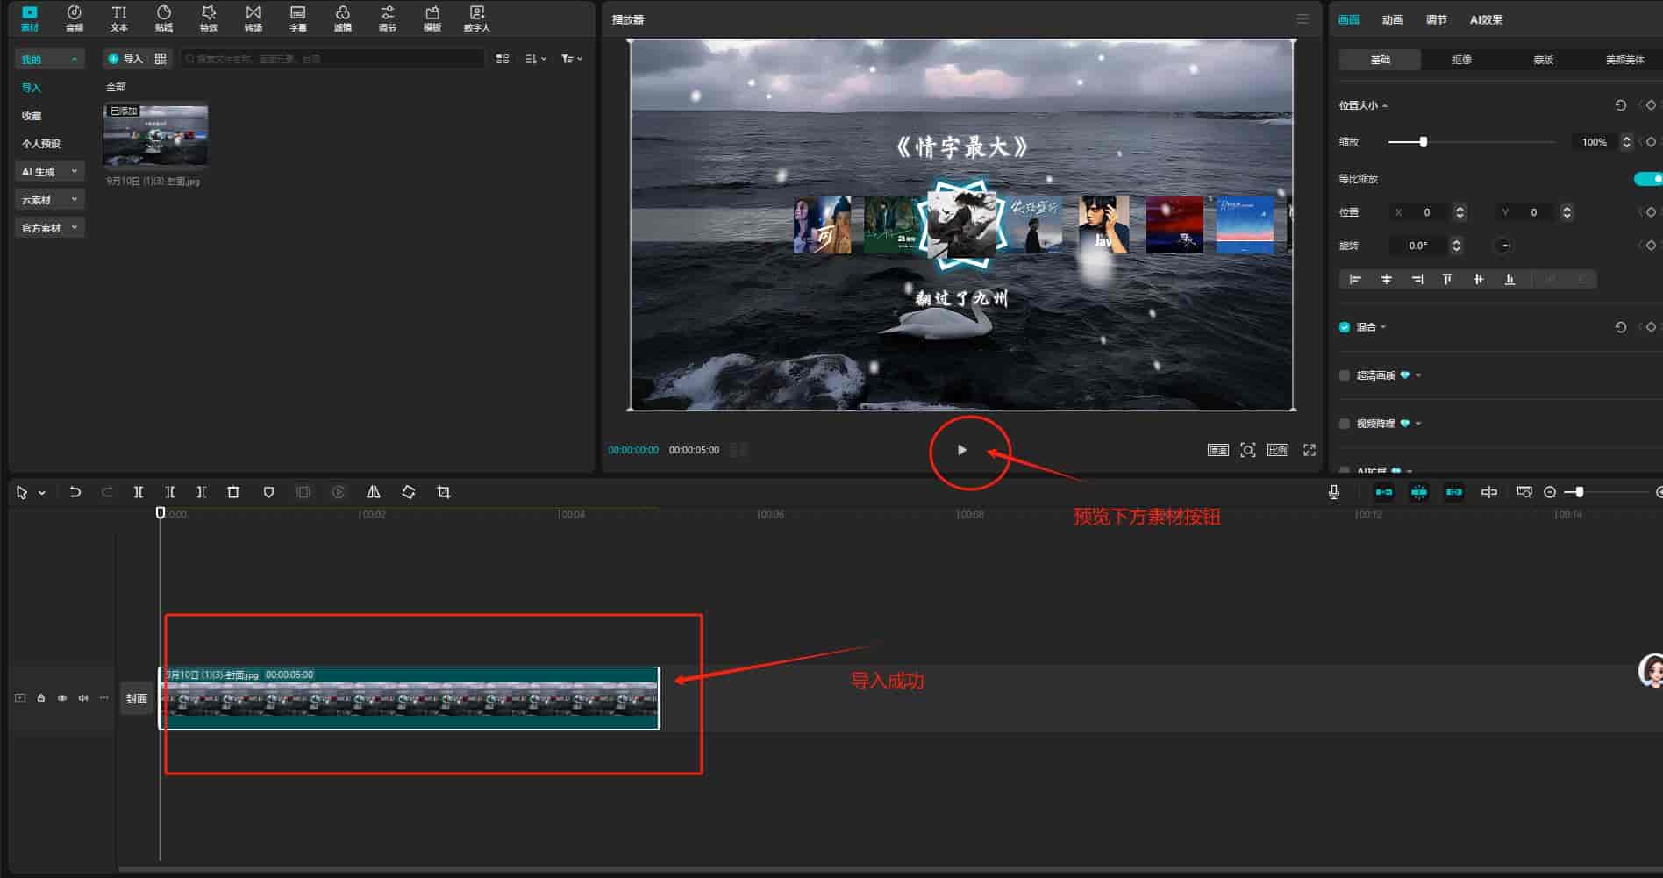Open the 贴纸 stickers panel icon
The width and height of the screenshot is (1663, 878).
(164, 18)
